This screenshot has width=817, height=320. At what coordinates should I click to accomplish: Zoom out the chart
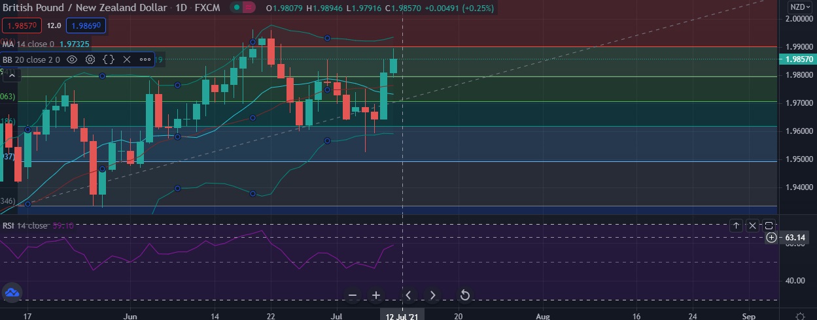(x=353, y=295)
